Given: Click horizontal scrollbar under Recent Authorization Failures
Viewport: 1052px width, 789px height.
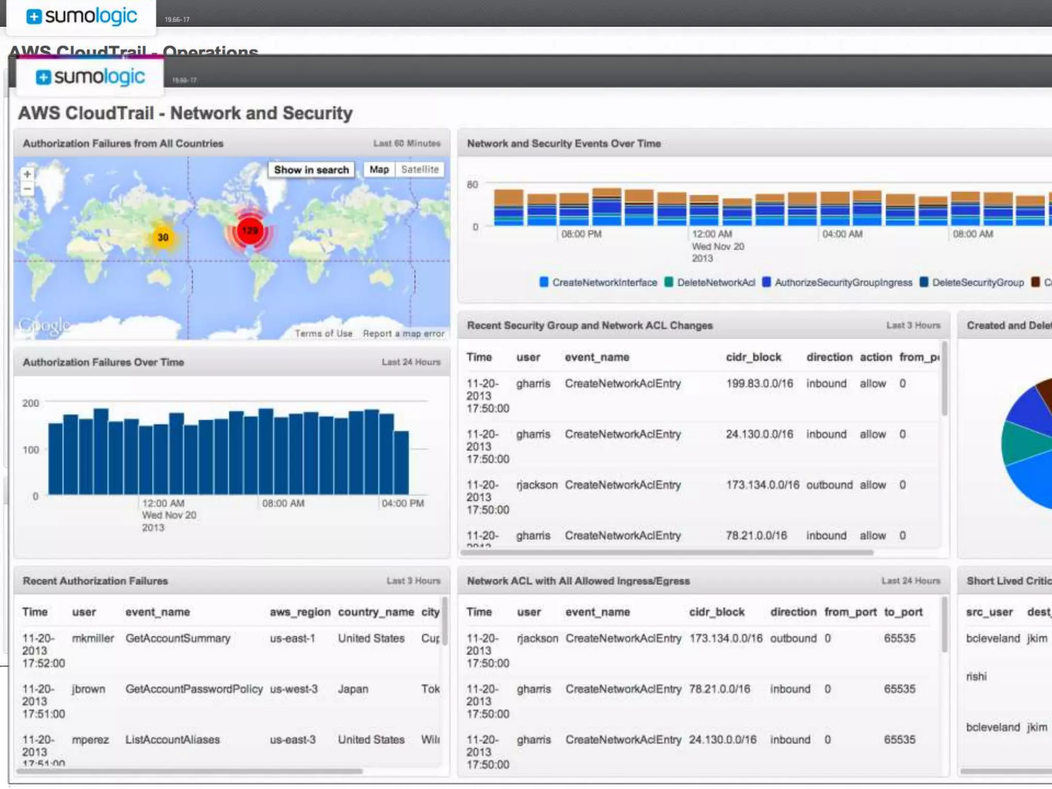Looking at the screenshot, I should coord(190,771).
